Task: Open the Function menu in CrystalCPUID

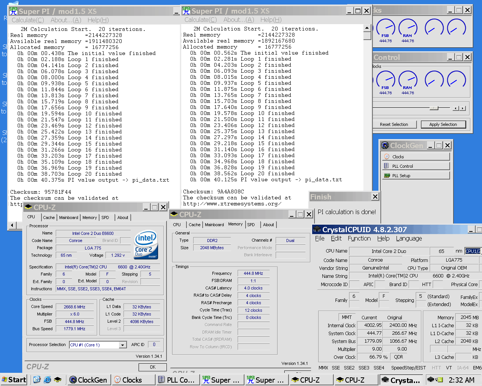Action: [359, 238]
